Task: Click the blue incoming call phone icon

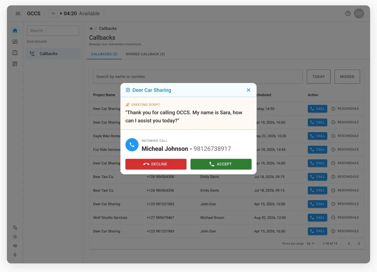Action: pyautogui.click(x=132, y=145)
